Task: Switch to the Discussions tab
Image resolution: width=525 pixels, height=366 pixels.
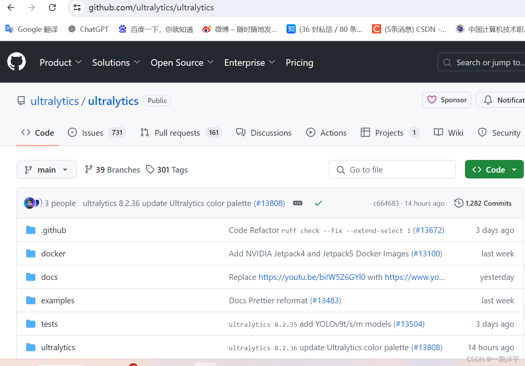Action: click(264, 133)
